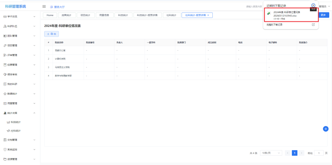Click the 社科统计 sidebar item icon
332x165 pixels.
tap(8, 131)
